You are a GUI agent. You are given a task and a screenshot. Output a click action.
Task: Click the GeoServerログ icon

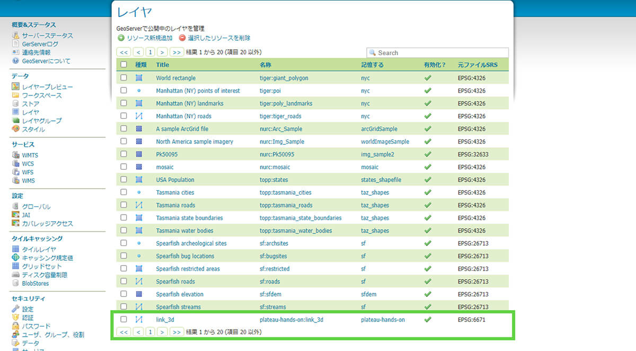(16, 44)
